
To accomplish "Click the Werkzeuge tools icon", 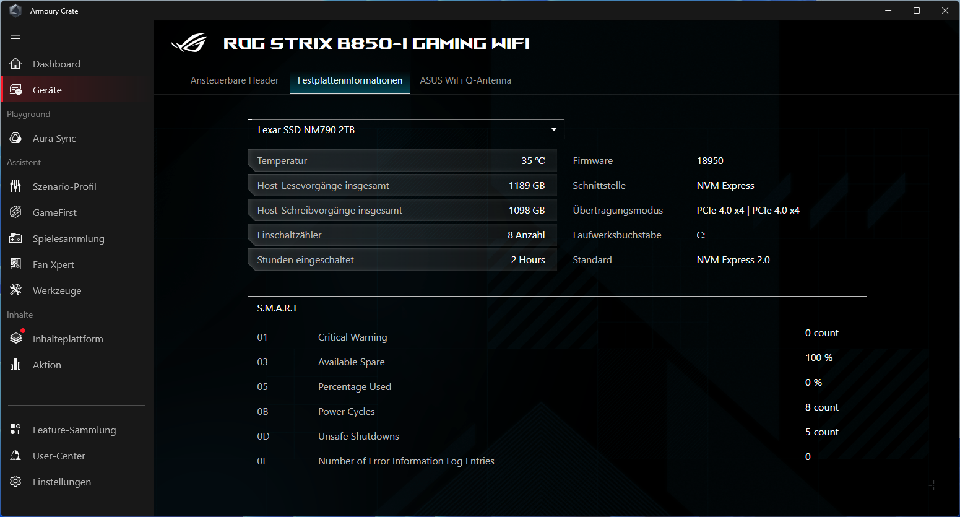I will tap(16, 290).
